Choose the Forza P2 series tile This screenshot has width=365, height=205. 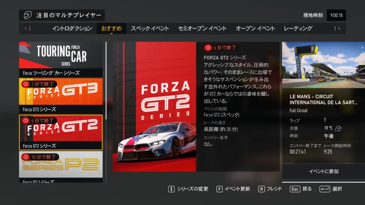click(x=61, y=167)
